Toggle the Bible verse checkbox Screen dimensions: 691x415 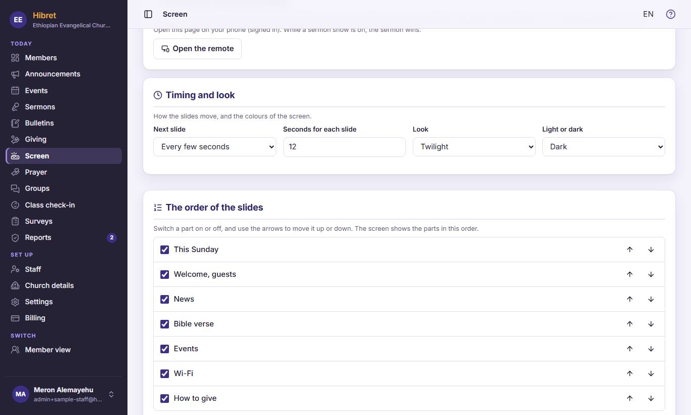[x=164, y=324]
